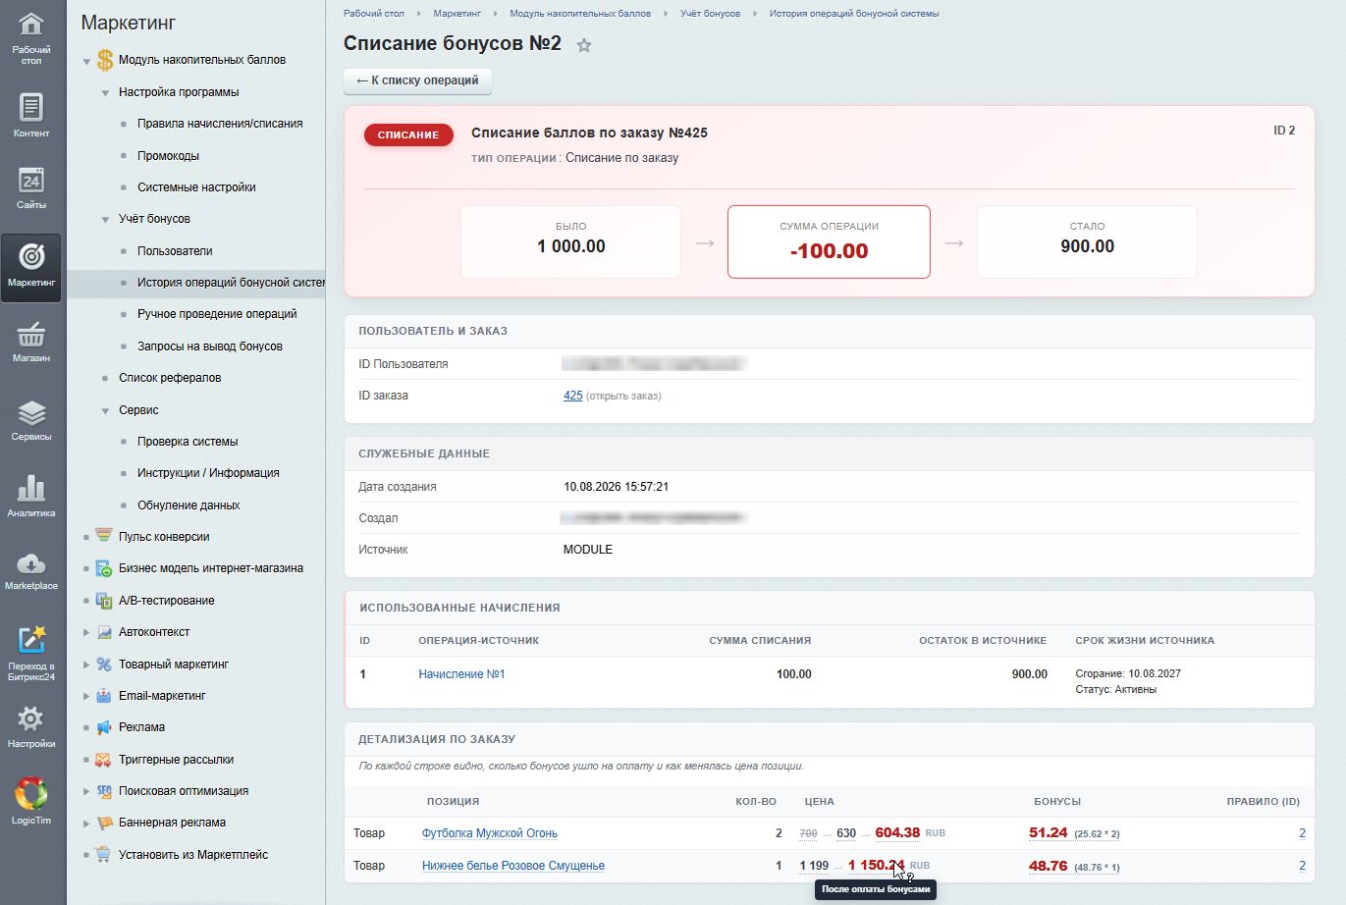Viewport: 1346px width, 905px height.
Task: Open order 425 link
Action: coord(573,396)
